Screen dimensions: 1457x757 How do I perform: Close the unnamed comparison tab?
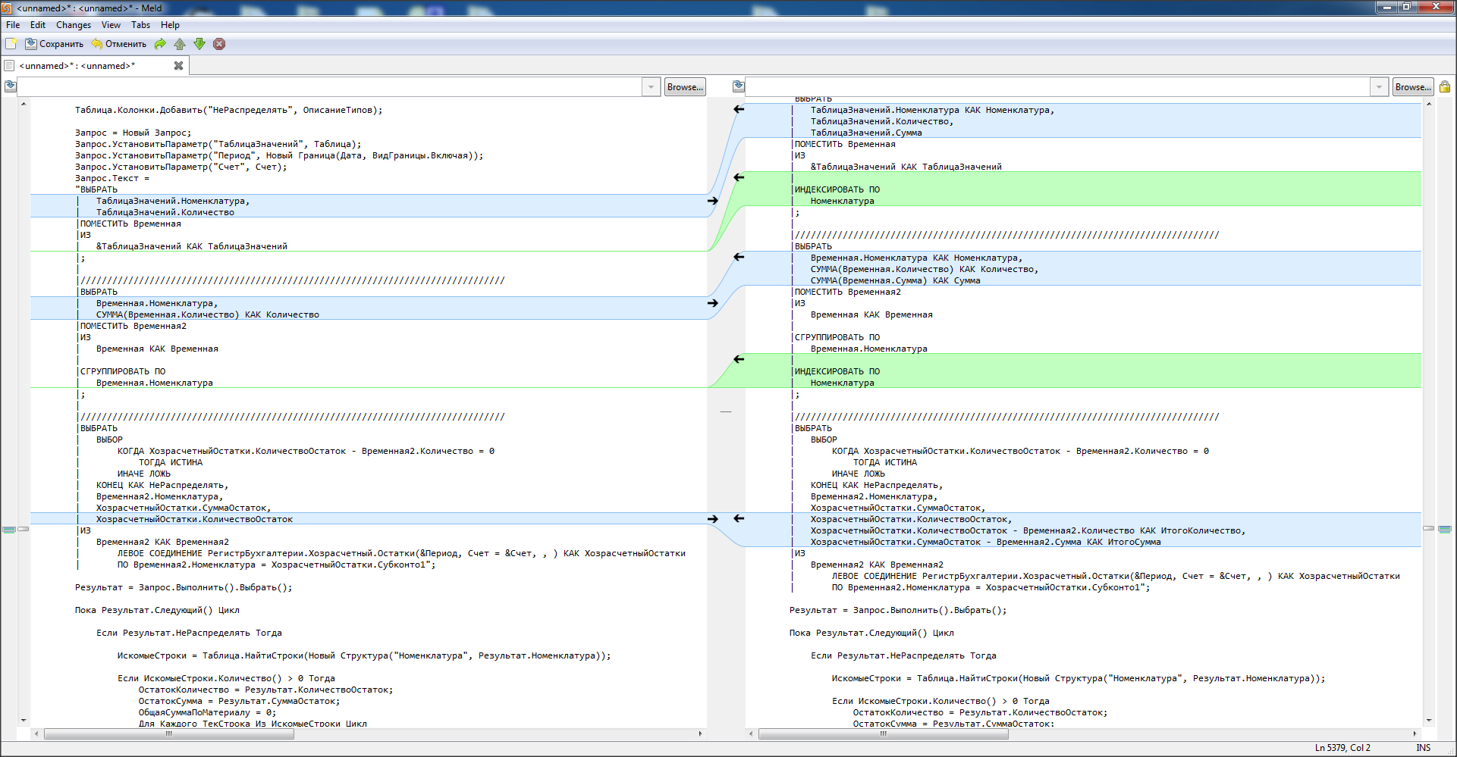tap(178, 66)
